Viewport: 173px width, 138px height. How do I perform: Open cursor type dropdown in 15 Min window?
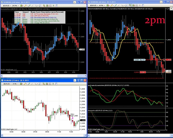point(36,84)
